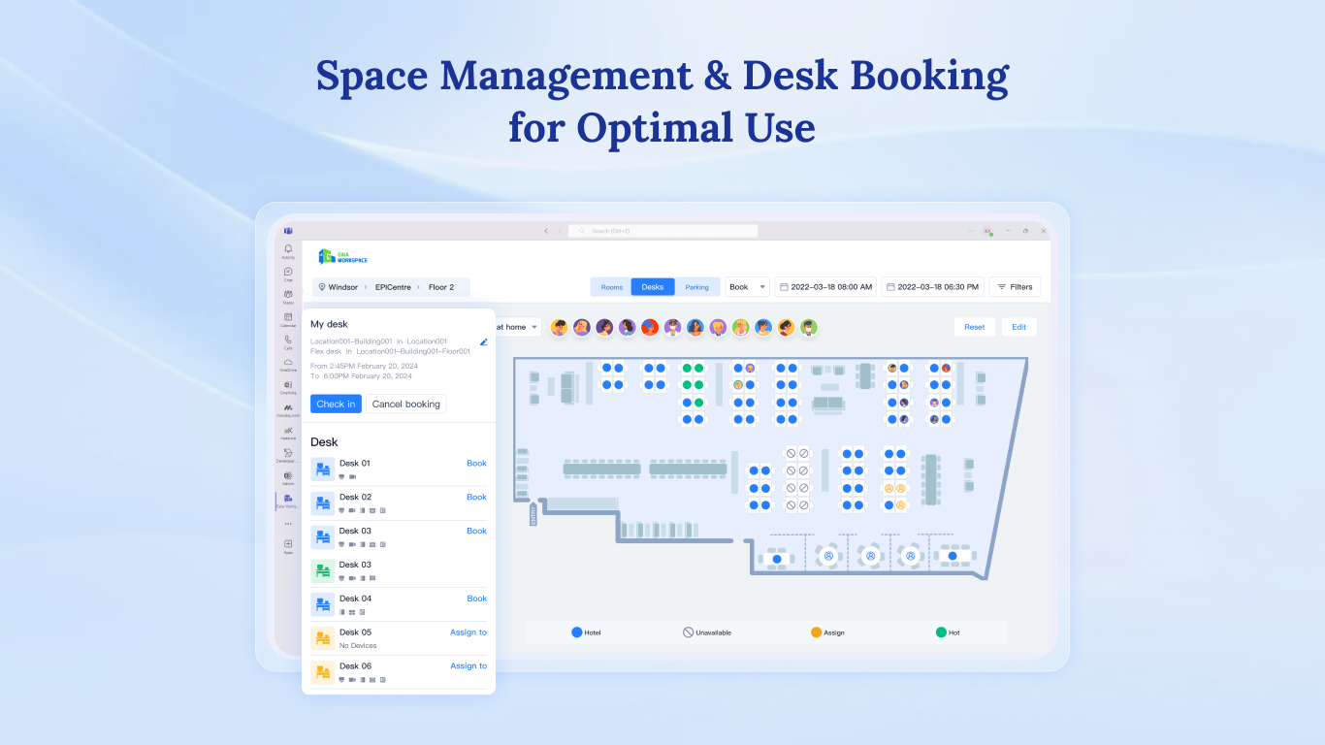Click the yellow Desk 05 icon
Viewport: 1325px width, 745px height.
(x=322, y=638)
